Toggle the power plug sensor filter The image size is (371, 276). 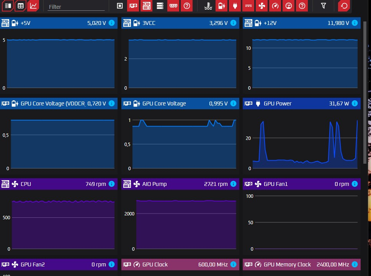tap(235, 6)
